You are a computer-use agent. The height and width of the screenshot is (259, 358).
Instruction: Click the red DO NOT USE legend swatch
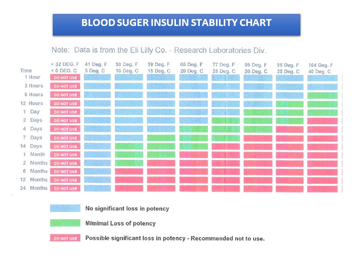click(65, 238)
